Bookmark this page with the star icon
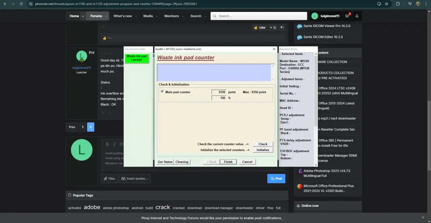This screenshot has width=431, height=223. (x=387, y=4)
